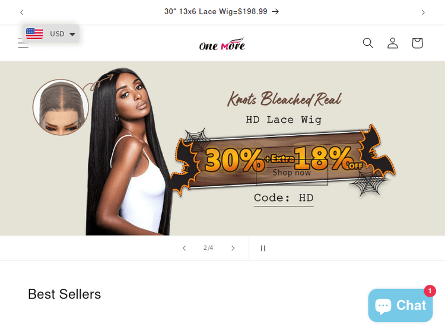The height and width of the screenshot is (334, 445).
Task: Open the Chat widget
Action: (400, 306)
